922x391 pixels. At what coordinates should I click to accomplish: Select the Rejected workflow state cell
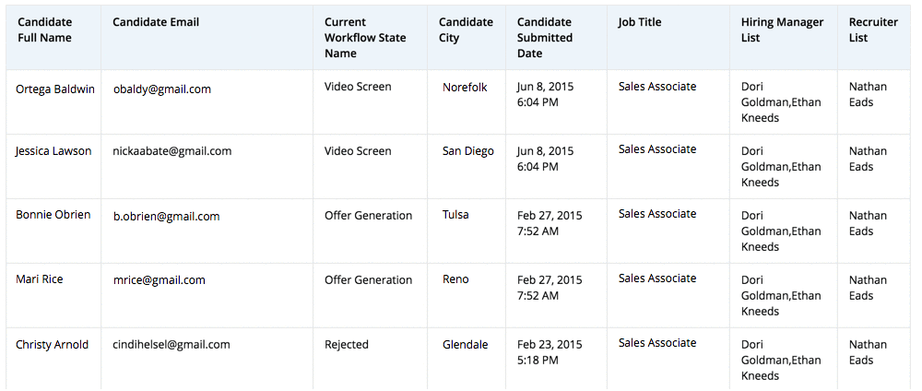347,345
